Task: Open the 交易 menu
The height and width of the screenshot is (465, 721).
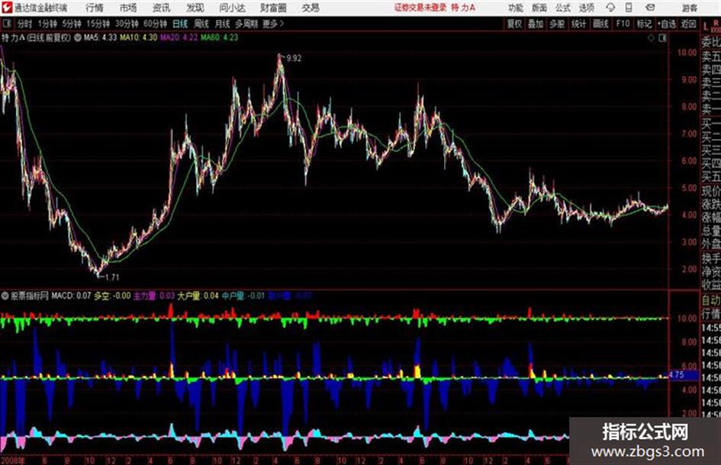Action: click(311, 8)
